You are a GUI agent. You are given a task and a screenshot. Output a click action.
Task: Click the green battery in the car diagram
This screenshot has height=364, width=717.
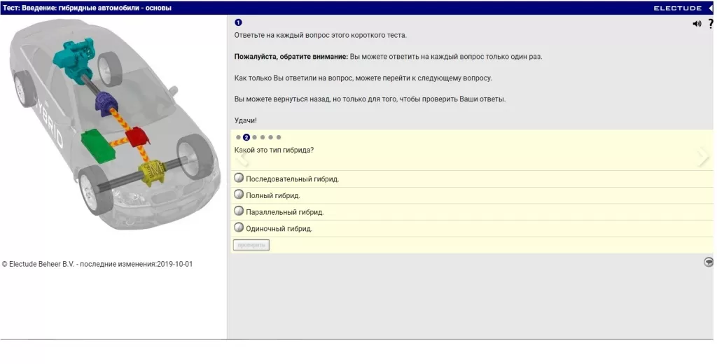tap(98, 145)
